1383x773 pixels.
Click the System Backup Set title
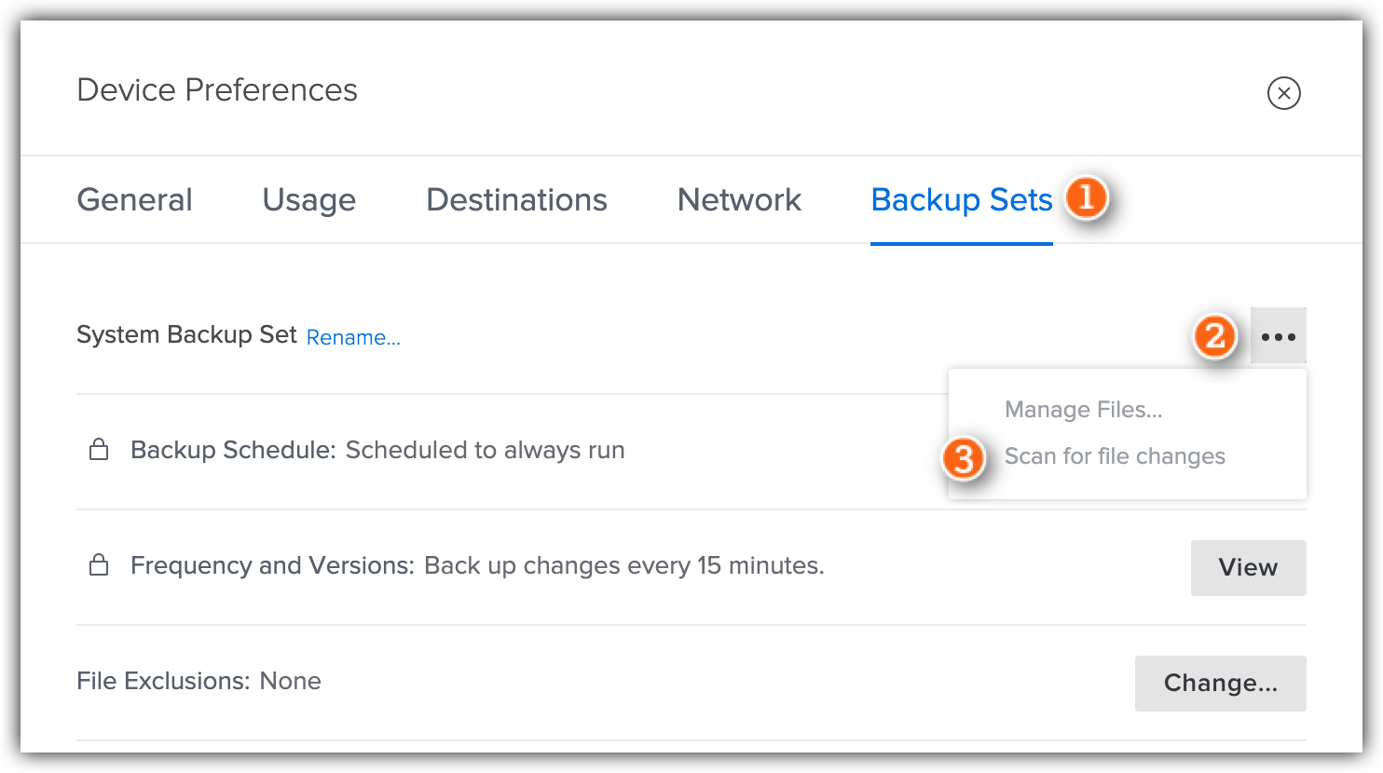[185, 333]
